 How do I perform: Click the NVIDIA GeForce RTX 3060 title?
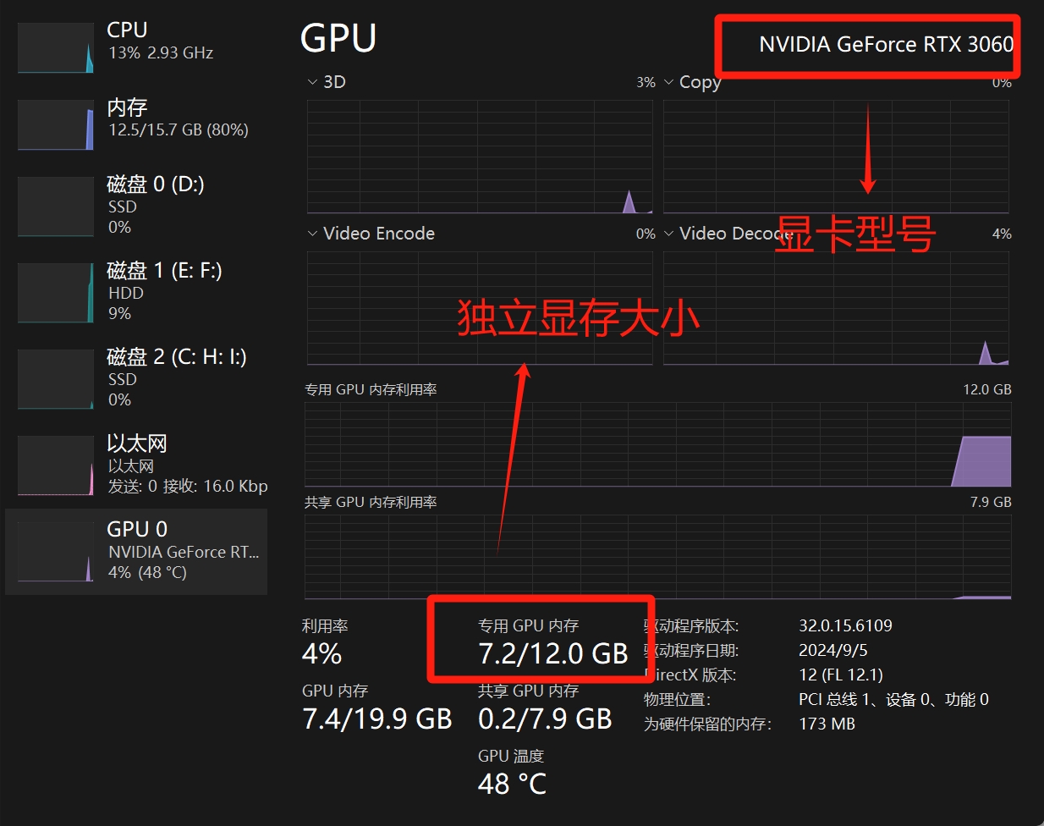pos(886,44)
